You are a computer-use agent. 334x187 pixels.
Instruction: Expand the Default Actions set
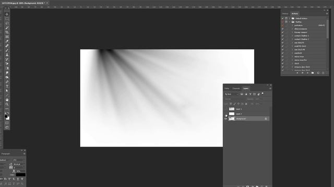pyautogui.click(x=290, y=19)
